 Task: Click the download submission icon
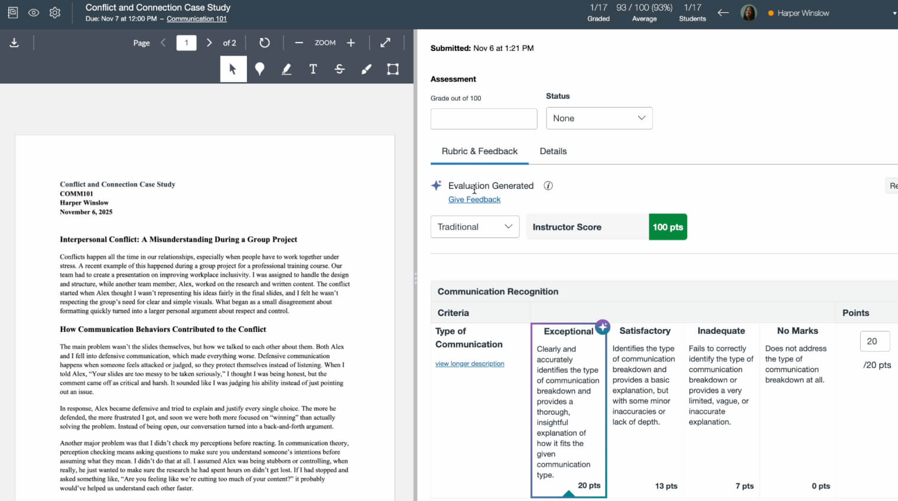click(14, 43)
